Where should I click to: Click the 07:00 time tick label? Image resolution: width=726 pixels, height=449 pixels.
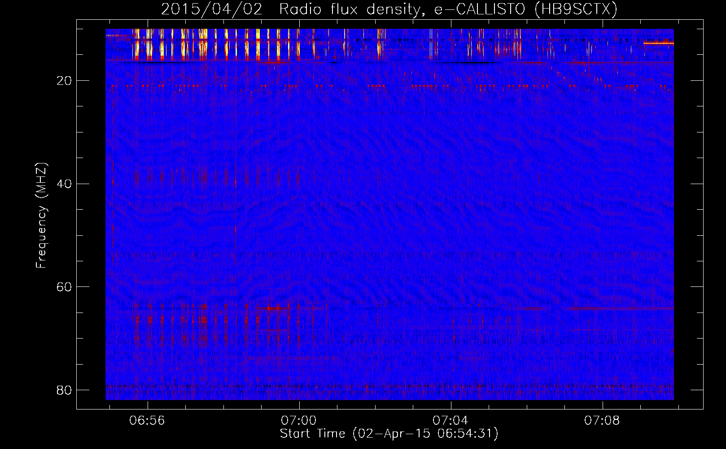[298, 421]
